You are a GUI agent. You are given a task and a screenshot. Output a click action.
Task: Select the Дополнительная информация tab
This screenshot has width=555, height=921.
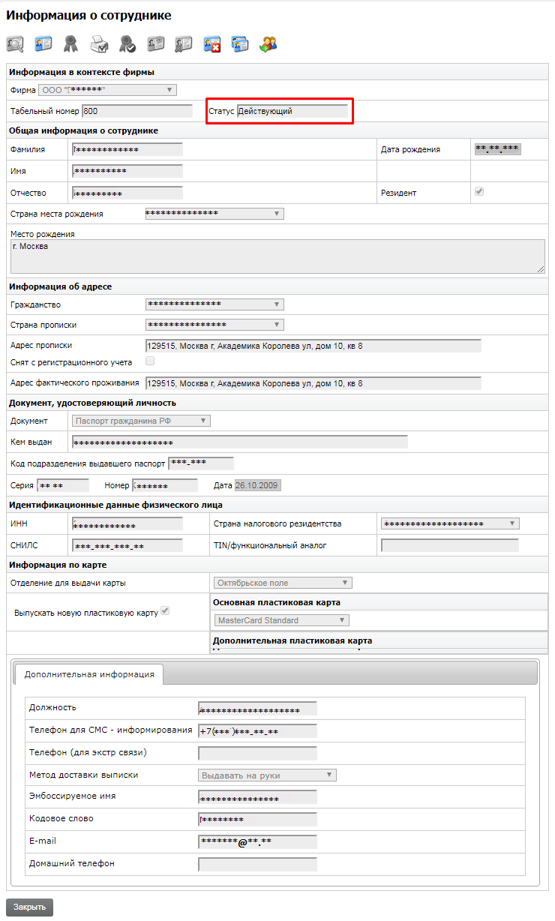(89, 673)
